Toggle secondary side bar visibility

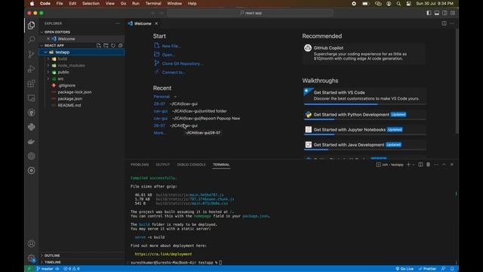click(445, 13)
